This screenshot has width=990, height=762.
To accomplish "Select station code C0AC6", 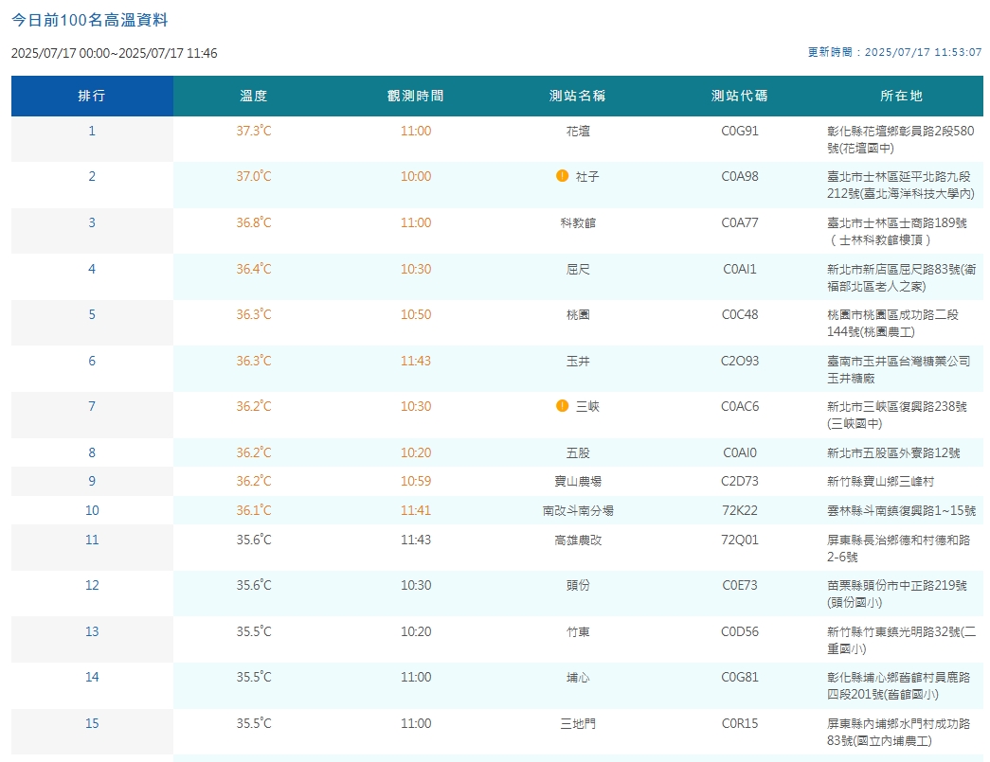I will tap(739, 406).
